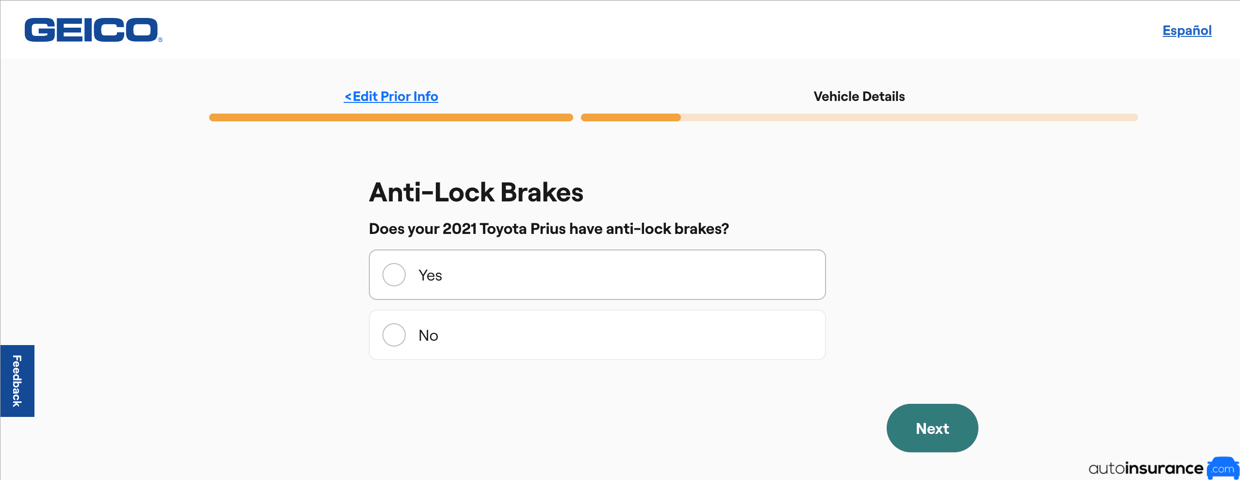Click the 2021 Toyota Prius question text

(x=548, y=229)
